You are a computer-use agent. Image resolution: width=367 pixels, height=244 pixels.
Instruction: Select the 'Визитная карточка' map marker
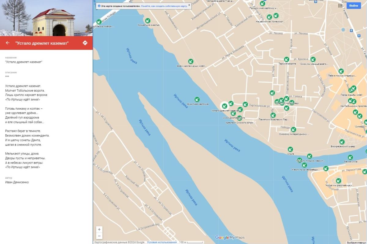(197, 99)
